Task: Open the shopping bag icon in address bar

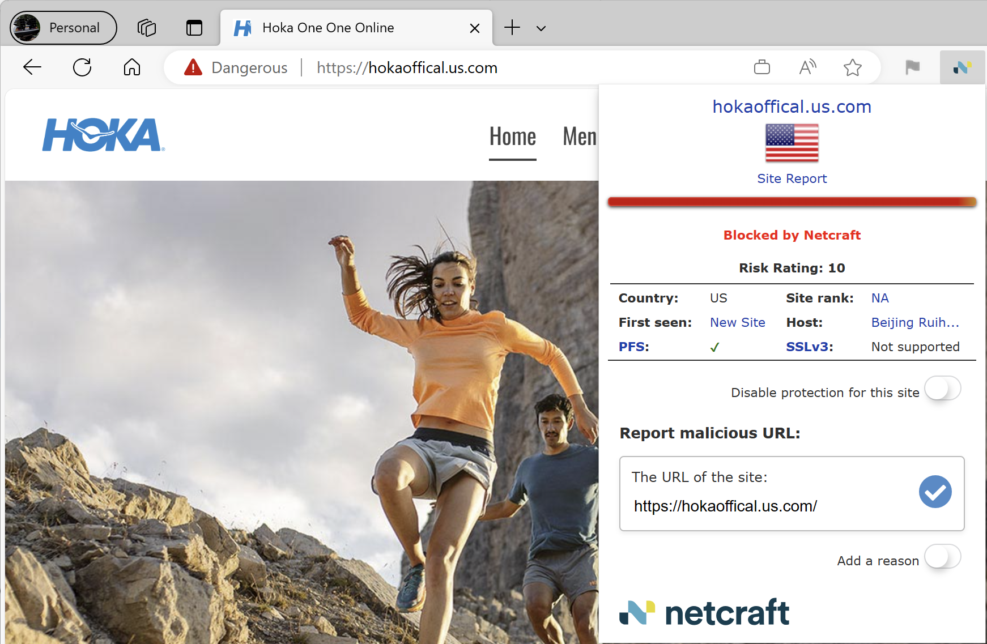Action: tap(762, 67)
